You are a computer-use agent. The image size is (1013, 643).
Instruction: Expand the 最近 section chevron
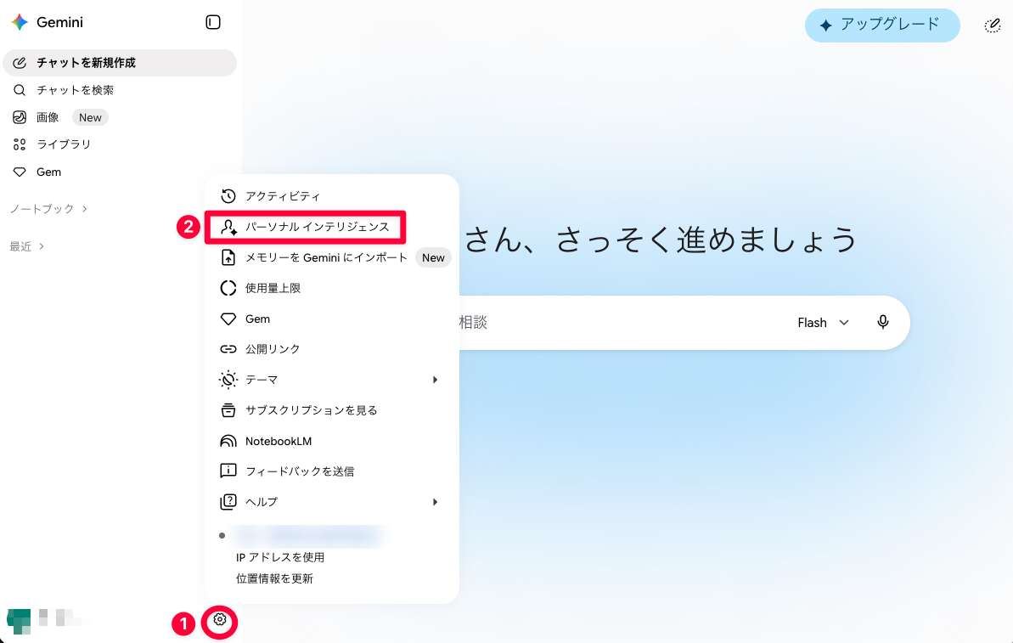(x=42, y=246)
